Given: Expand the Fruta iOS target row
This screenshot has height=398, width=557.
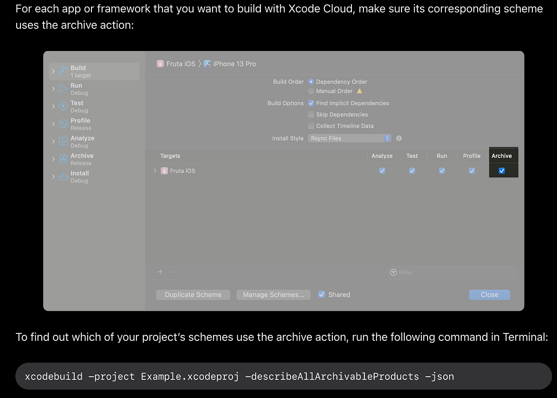Looking at the screenshot, I should coord(155,170).
